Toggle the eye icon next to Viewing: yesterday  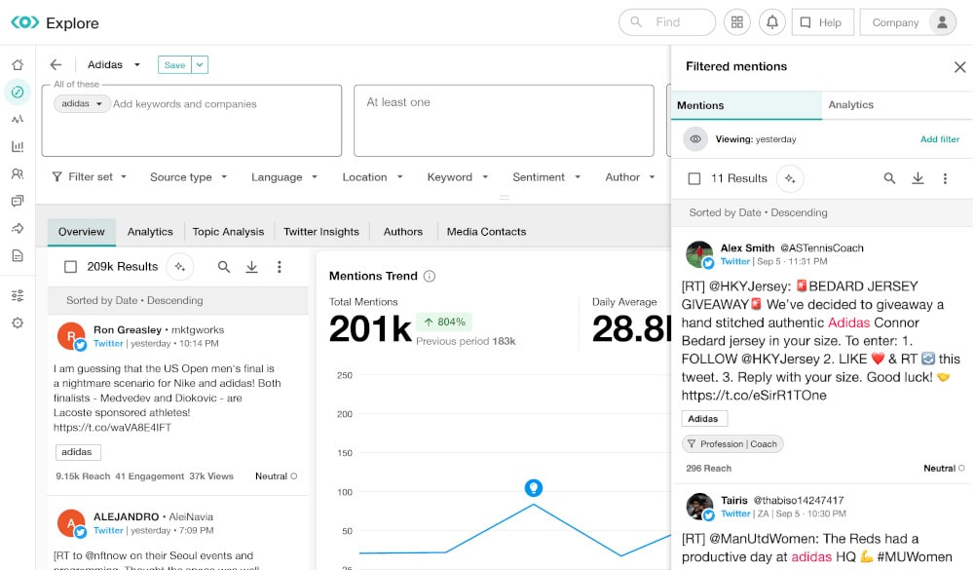point(695,139)
